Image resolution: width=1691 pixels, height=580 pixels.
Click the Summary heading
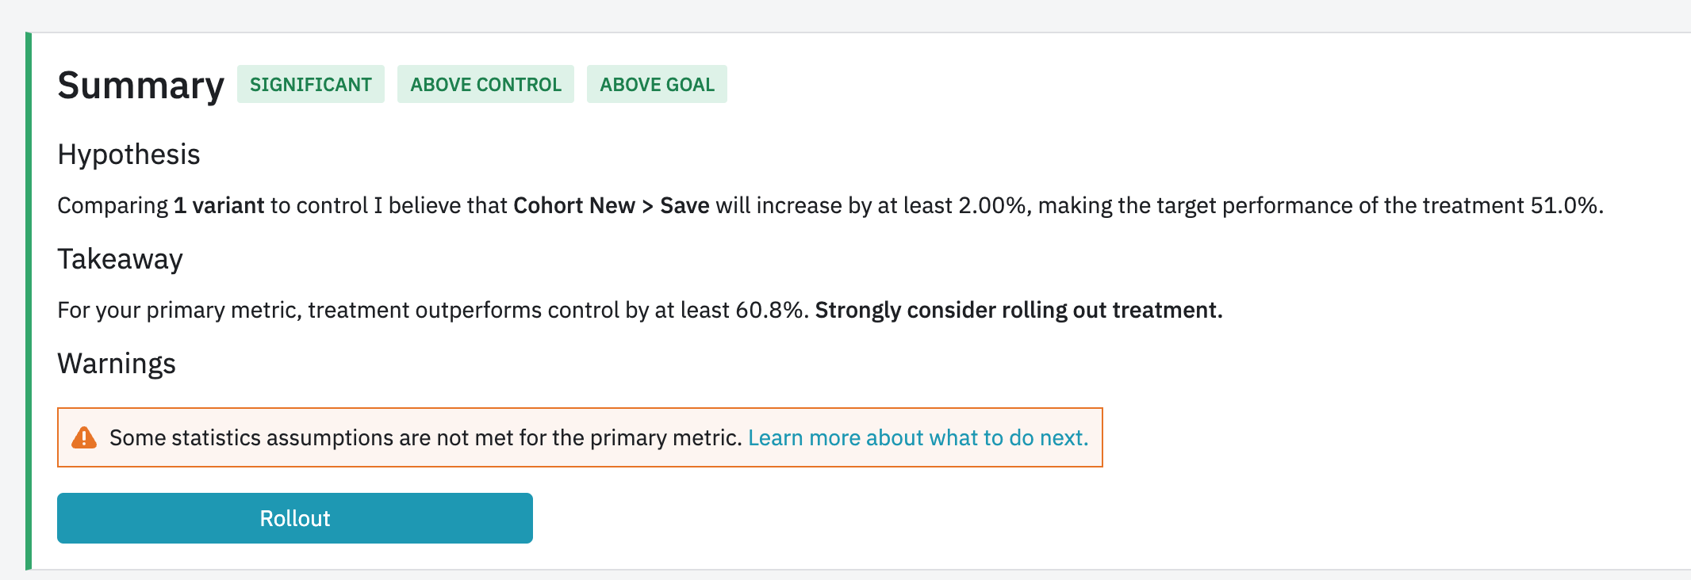click(140, 86)
